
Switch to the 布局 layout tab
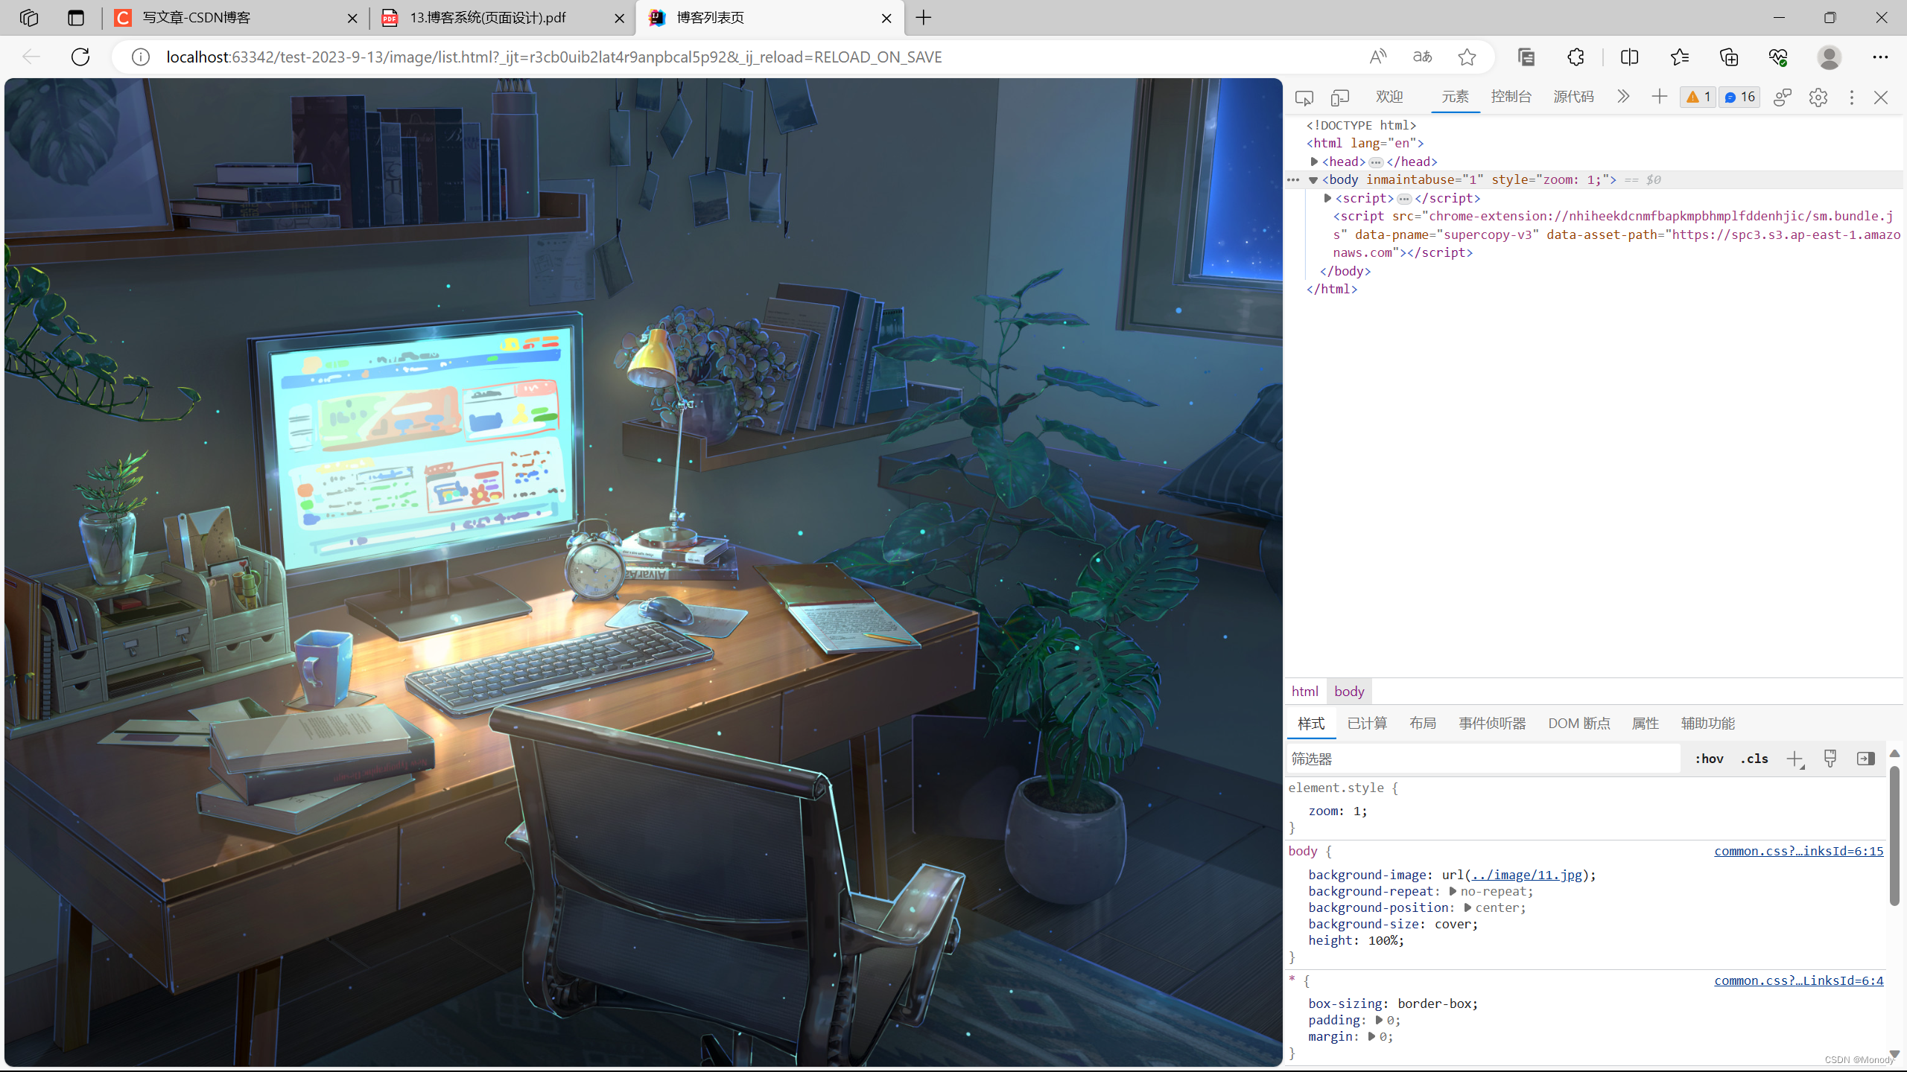(x=1423, y=724)
